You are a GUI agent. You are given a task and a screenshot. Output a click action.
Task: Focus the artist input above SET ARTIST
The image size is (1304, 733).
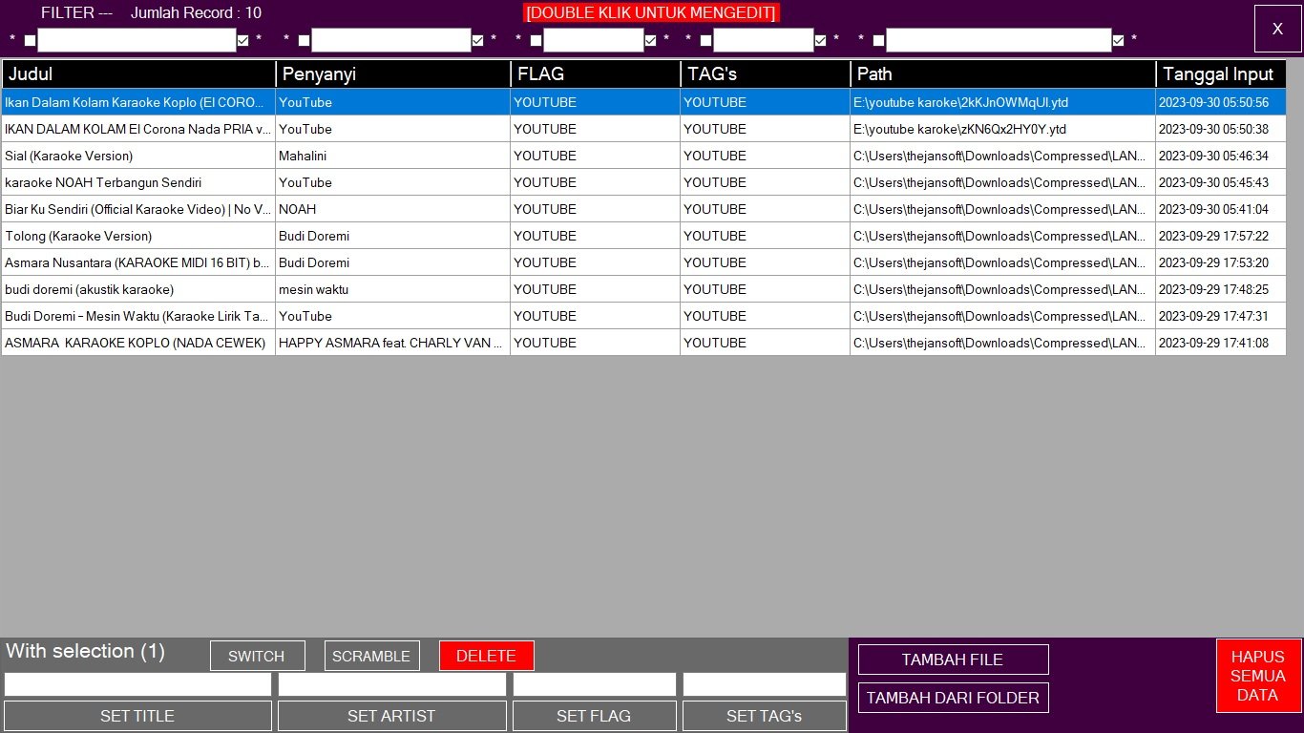click(391, 684)
